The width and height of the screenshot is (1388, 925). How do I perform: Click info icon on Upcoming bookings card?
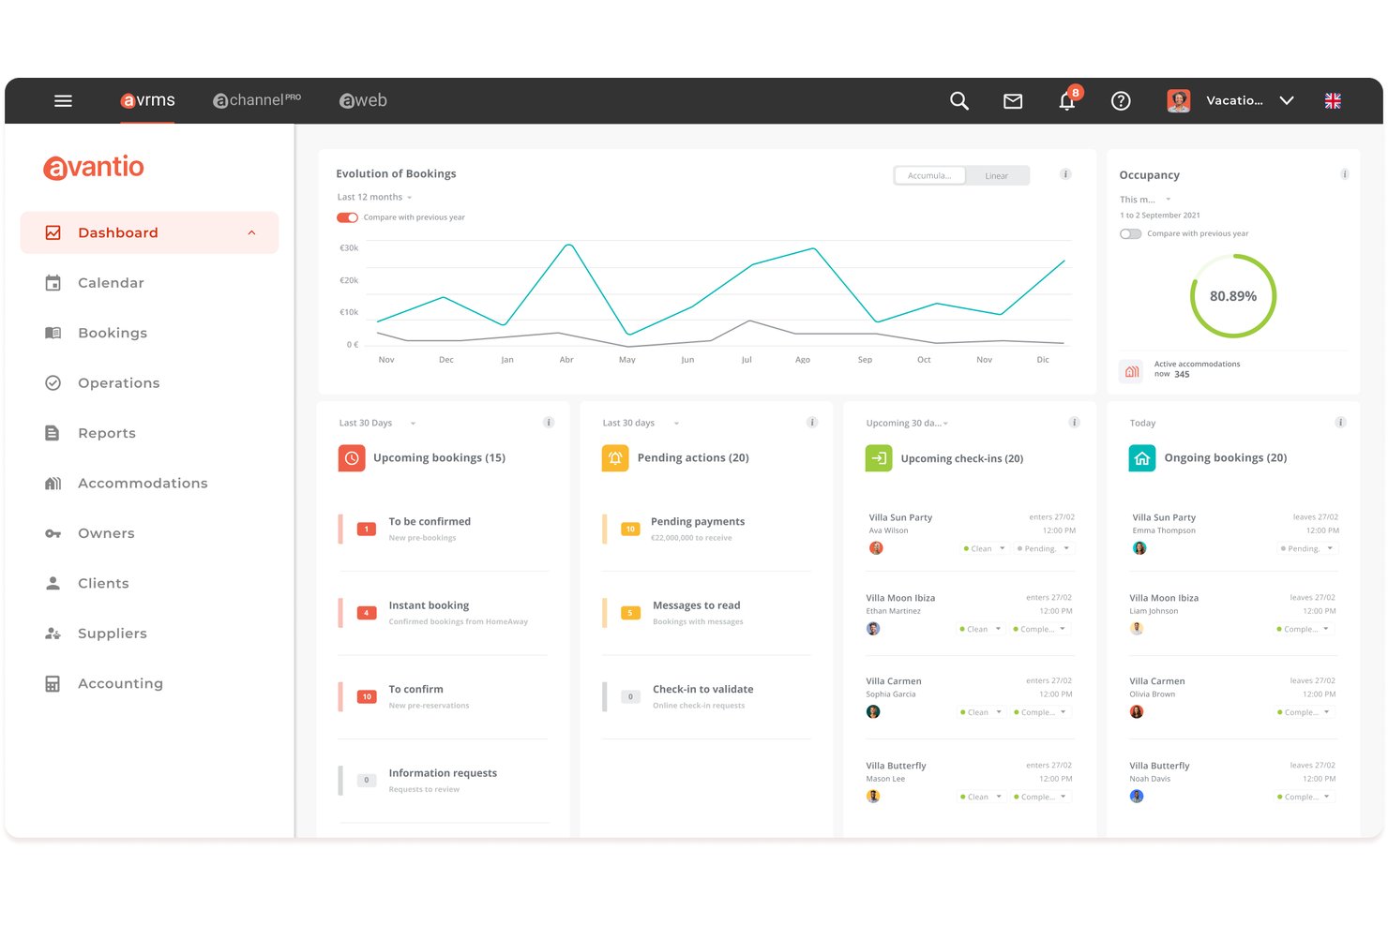click(x=549, y=423)
